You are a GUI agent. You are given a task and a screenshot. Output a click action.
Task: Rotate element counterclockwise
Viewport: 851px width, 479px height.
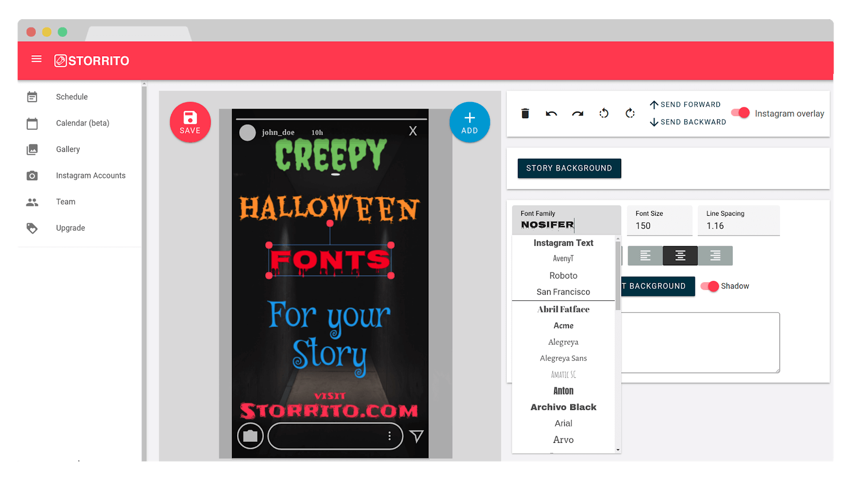point(604,113)
